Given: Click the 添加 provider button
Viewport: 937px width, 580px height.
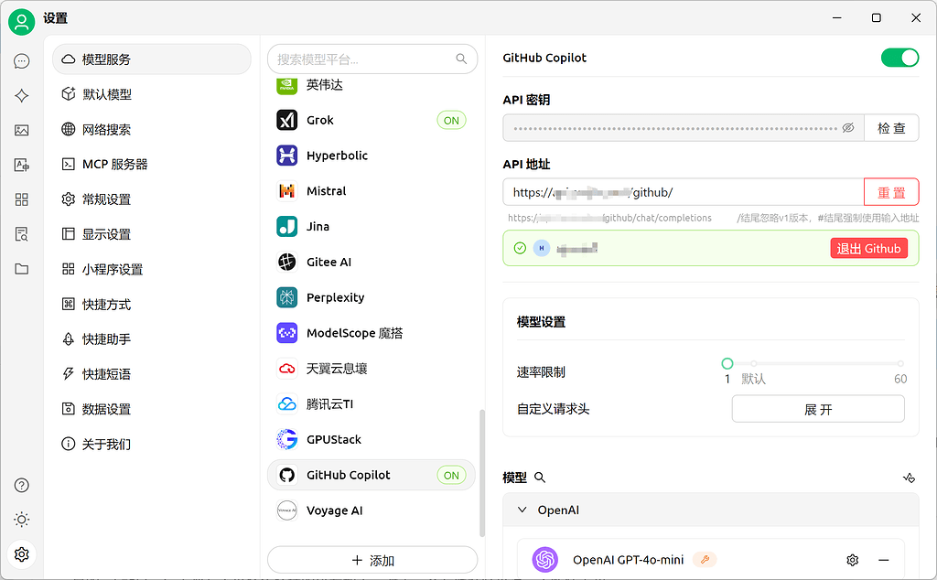Looking at the screenshot, I should (x=372, y=560).
